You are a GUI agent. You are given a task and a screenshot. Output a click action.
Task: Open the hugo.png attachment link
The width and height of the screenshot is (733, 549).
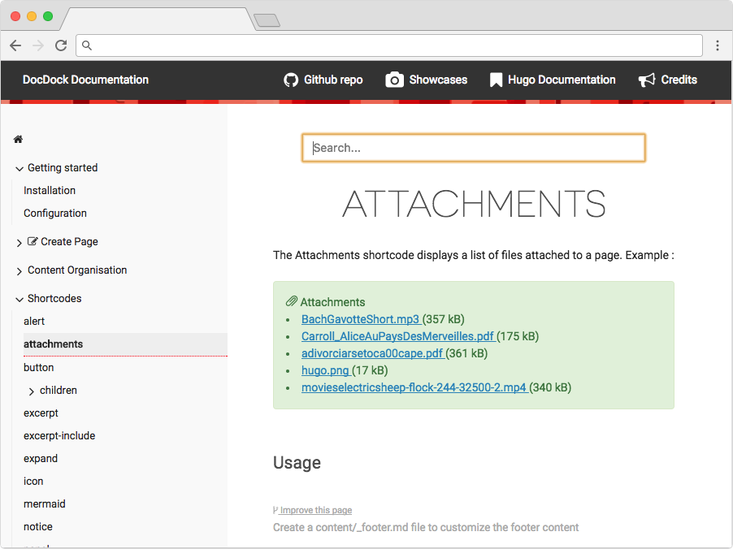325,370
